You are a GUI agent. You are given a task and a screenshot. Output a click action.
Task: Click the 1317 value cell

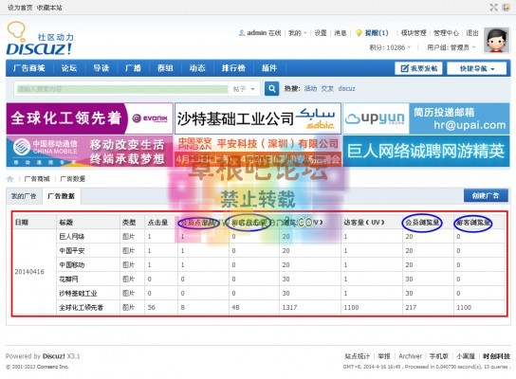pos(289,307)
